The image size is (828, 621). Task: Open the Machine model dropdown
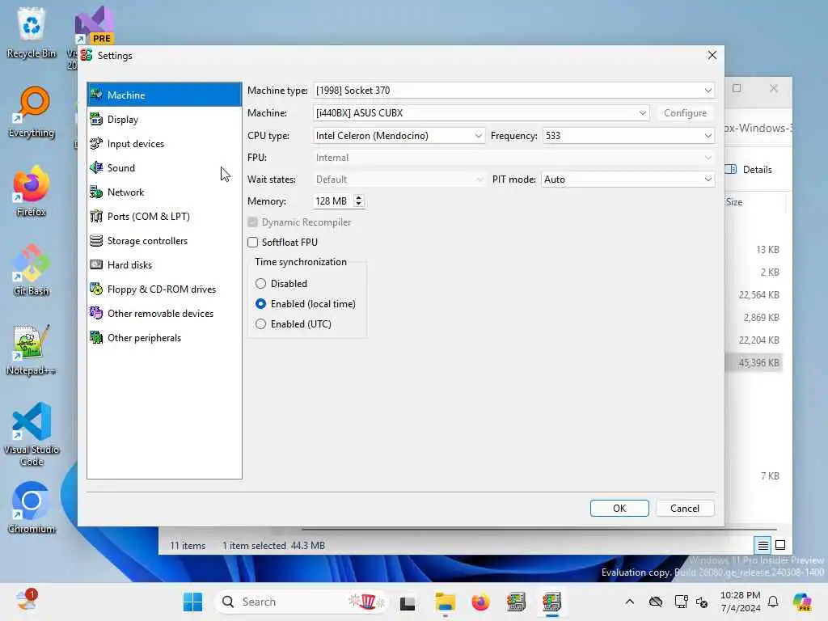tap(481, 113)
